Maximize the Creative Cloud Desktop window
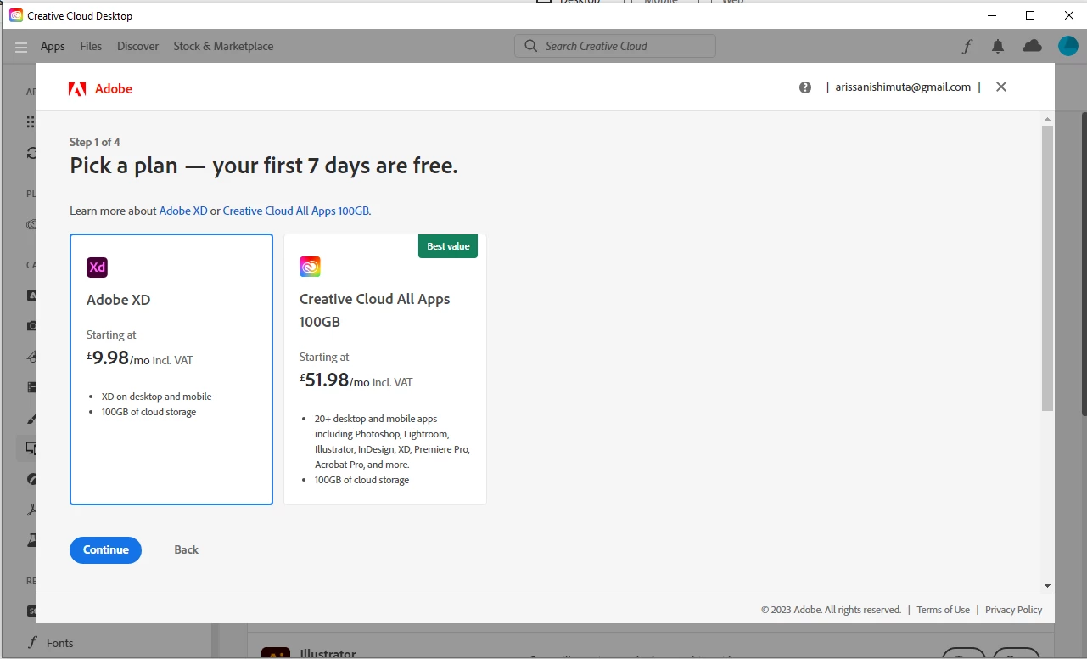This screenshot has width=1087, height=659. click(x=1030, y=15)
